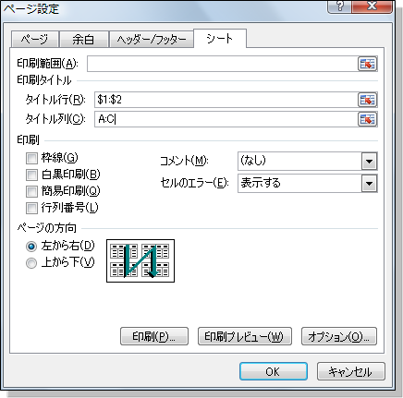The image size is (403, 398).
Task: Enable the 枠線 checkbox
Action: (31, 159)
